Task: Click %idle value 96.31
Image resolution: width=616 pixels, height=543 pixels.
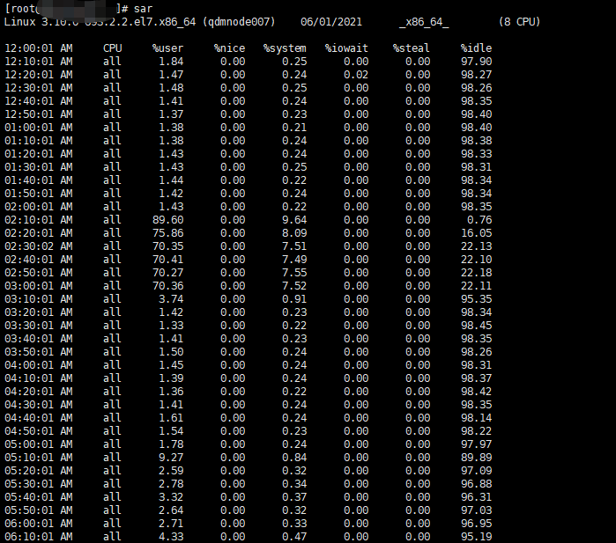Action: (476, 497)
